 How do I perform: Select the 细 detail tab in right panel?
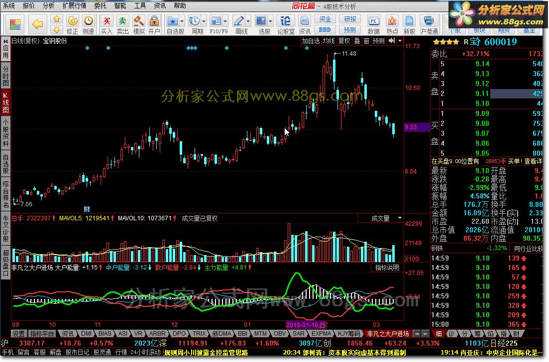(439, 333)
